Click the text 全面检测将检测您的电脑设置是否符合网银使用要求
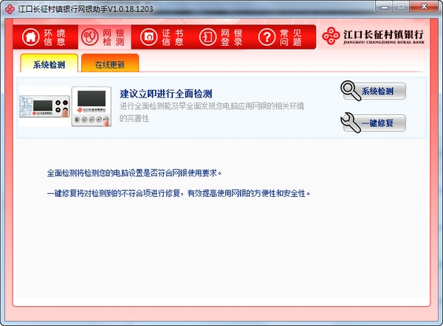443x326 pixels. point(134,173)
